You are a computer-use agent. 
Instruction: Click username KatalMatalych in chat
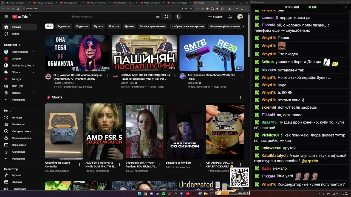point(274,155)
